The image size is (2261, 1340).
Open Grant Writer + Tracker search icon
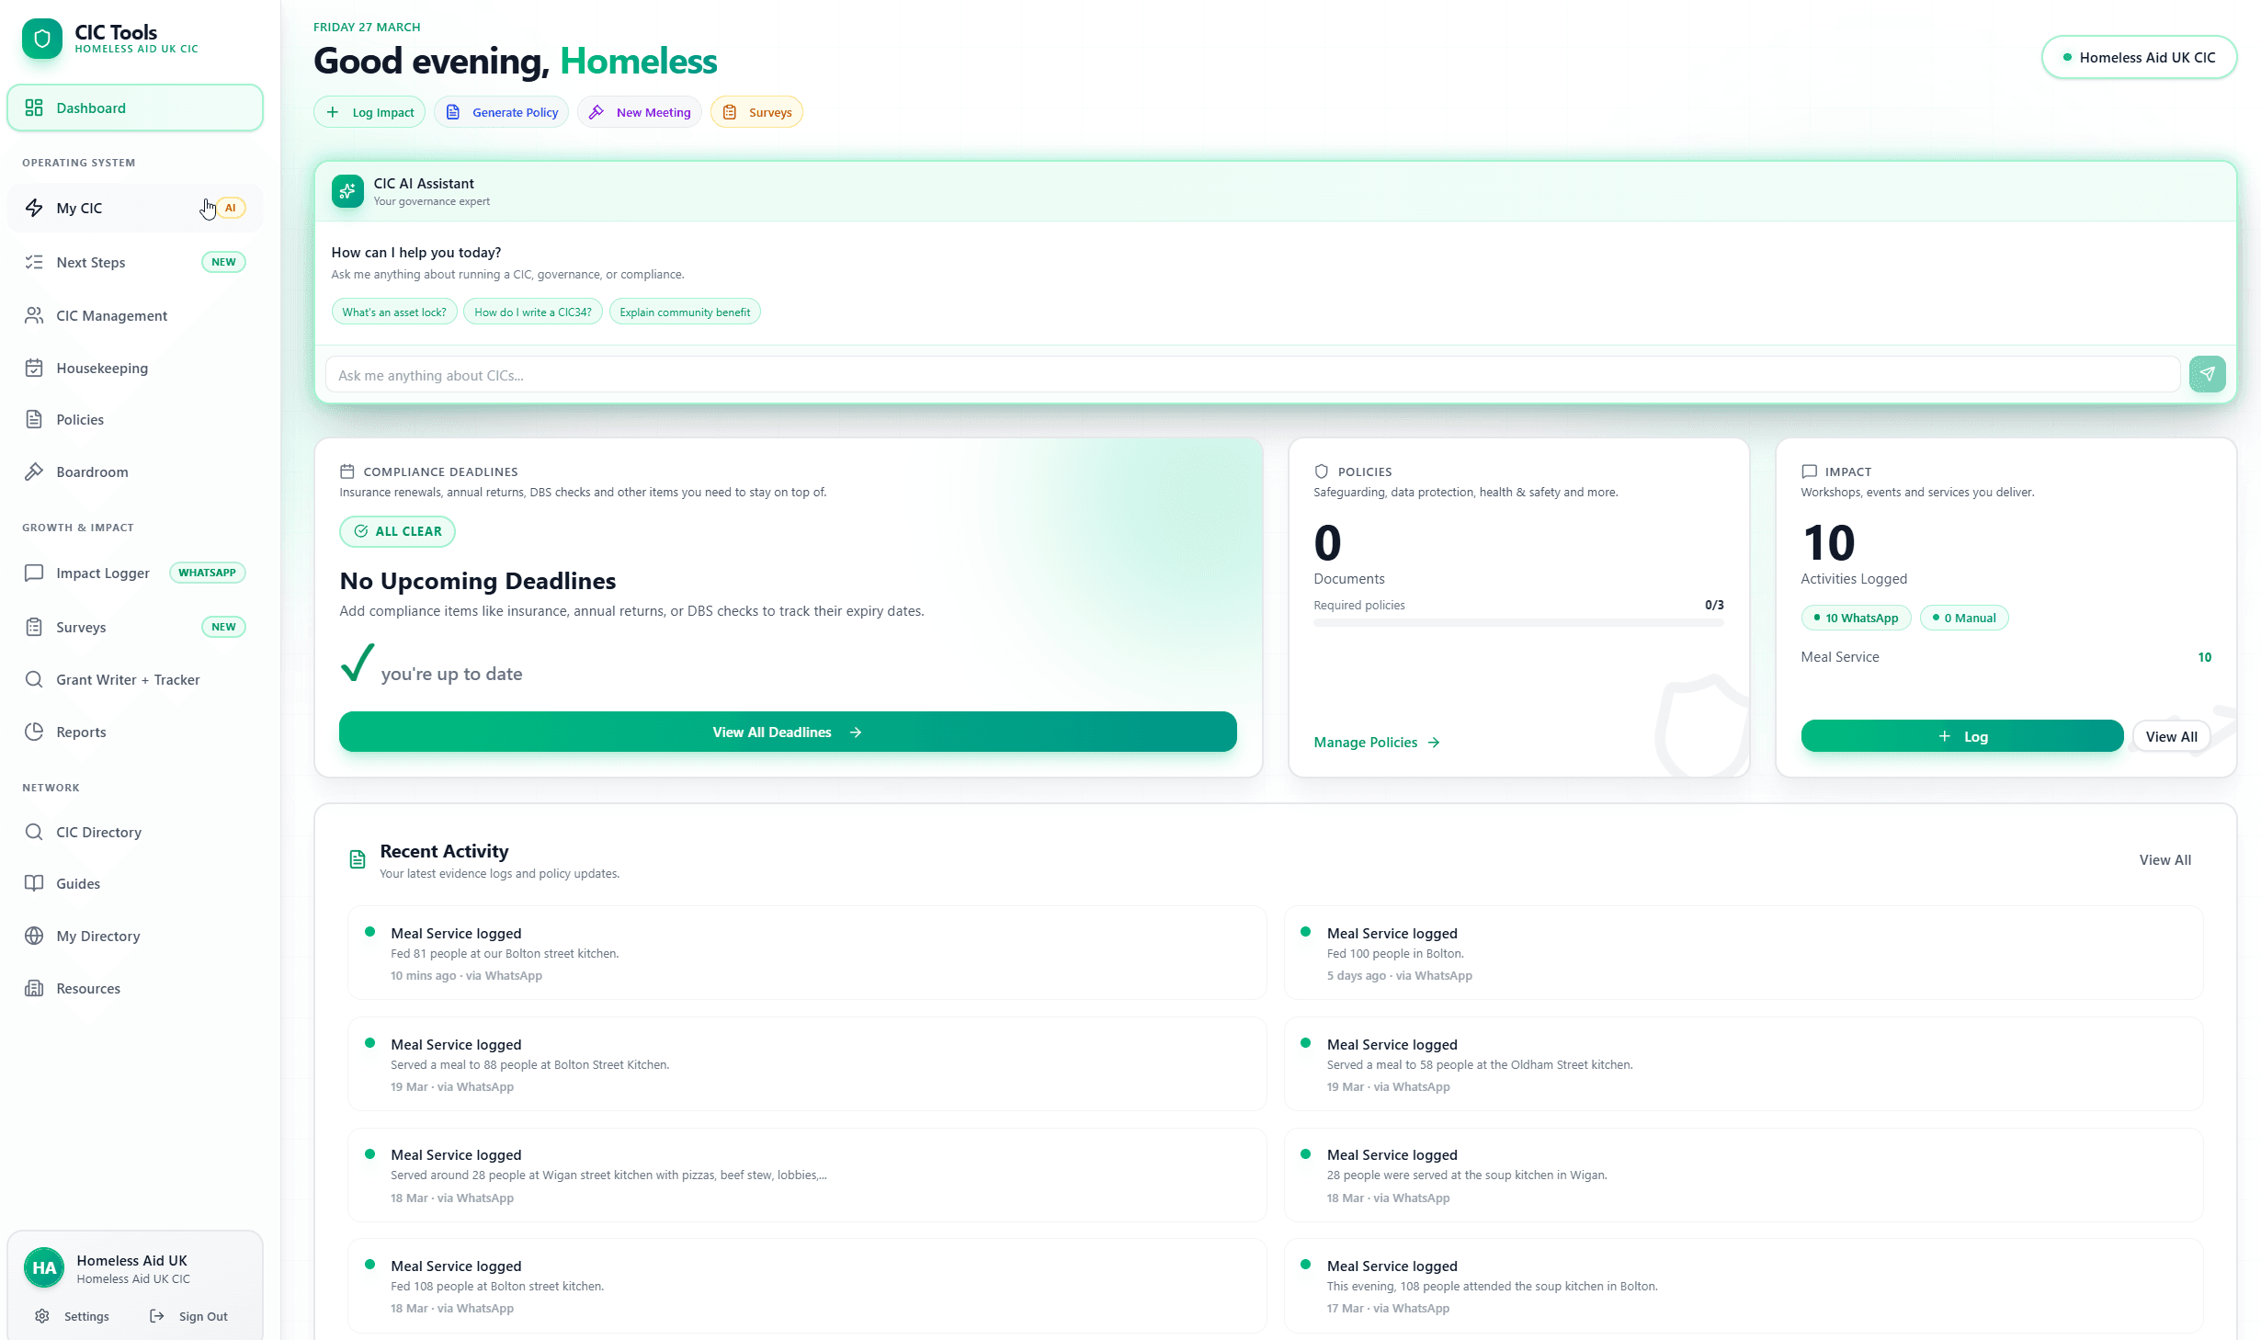coord(34,679)
